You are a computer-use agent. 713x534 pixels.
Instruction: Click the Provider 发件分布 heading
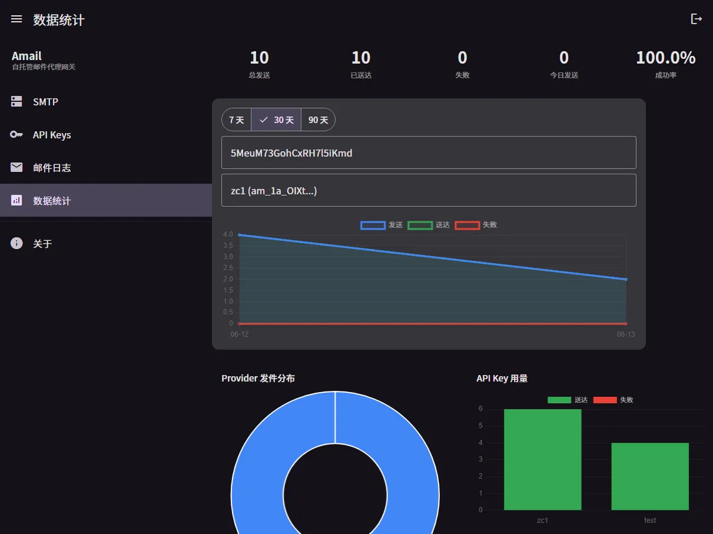tap(258, 378)
